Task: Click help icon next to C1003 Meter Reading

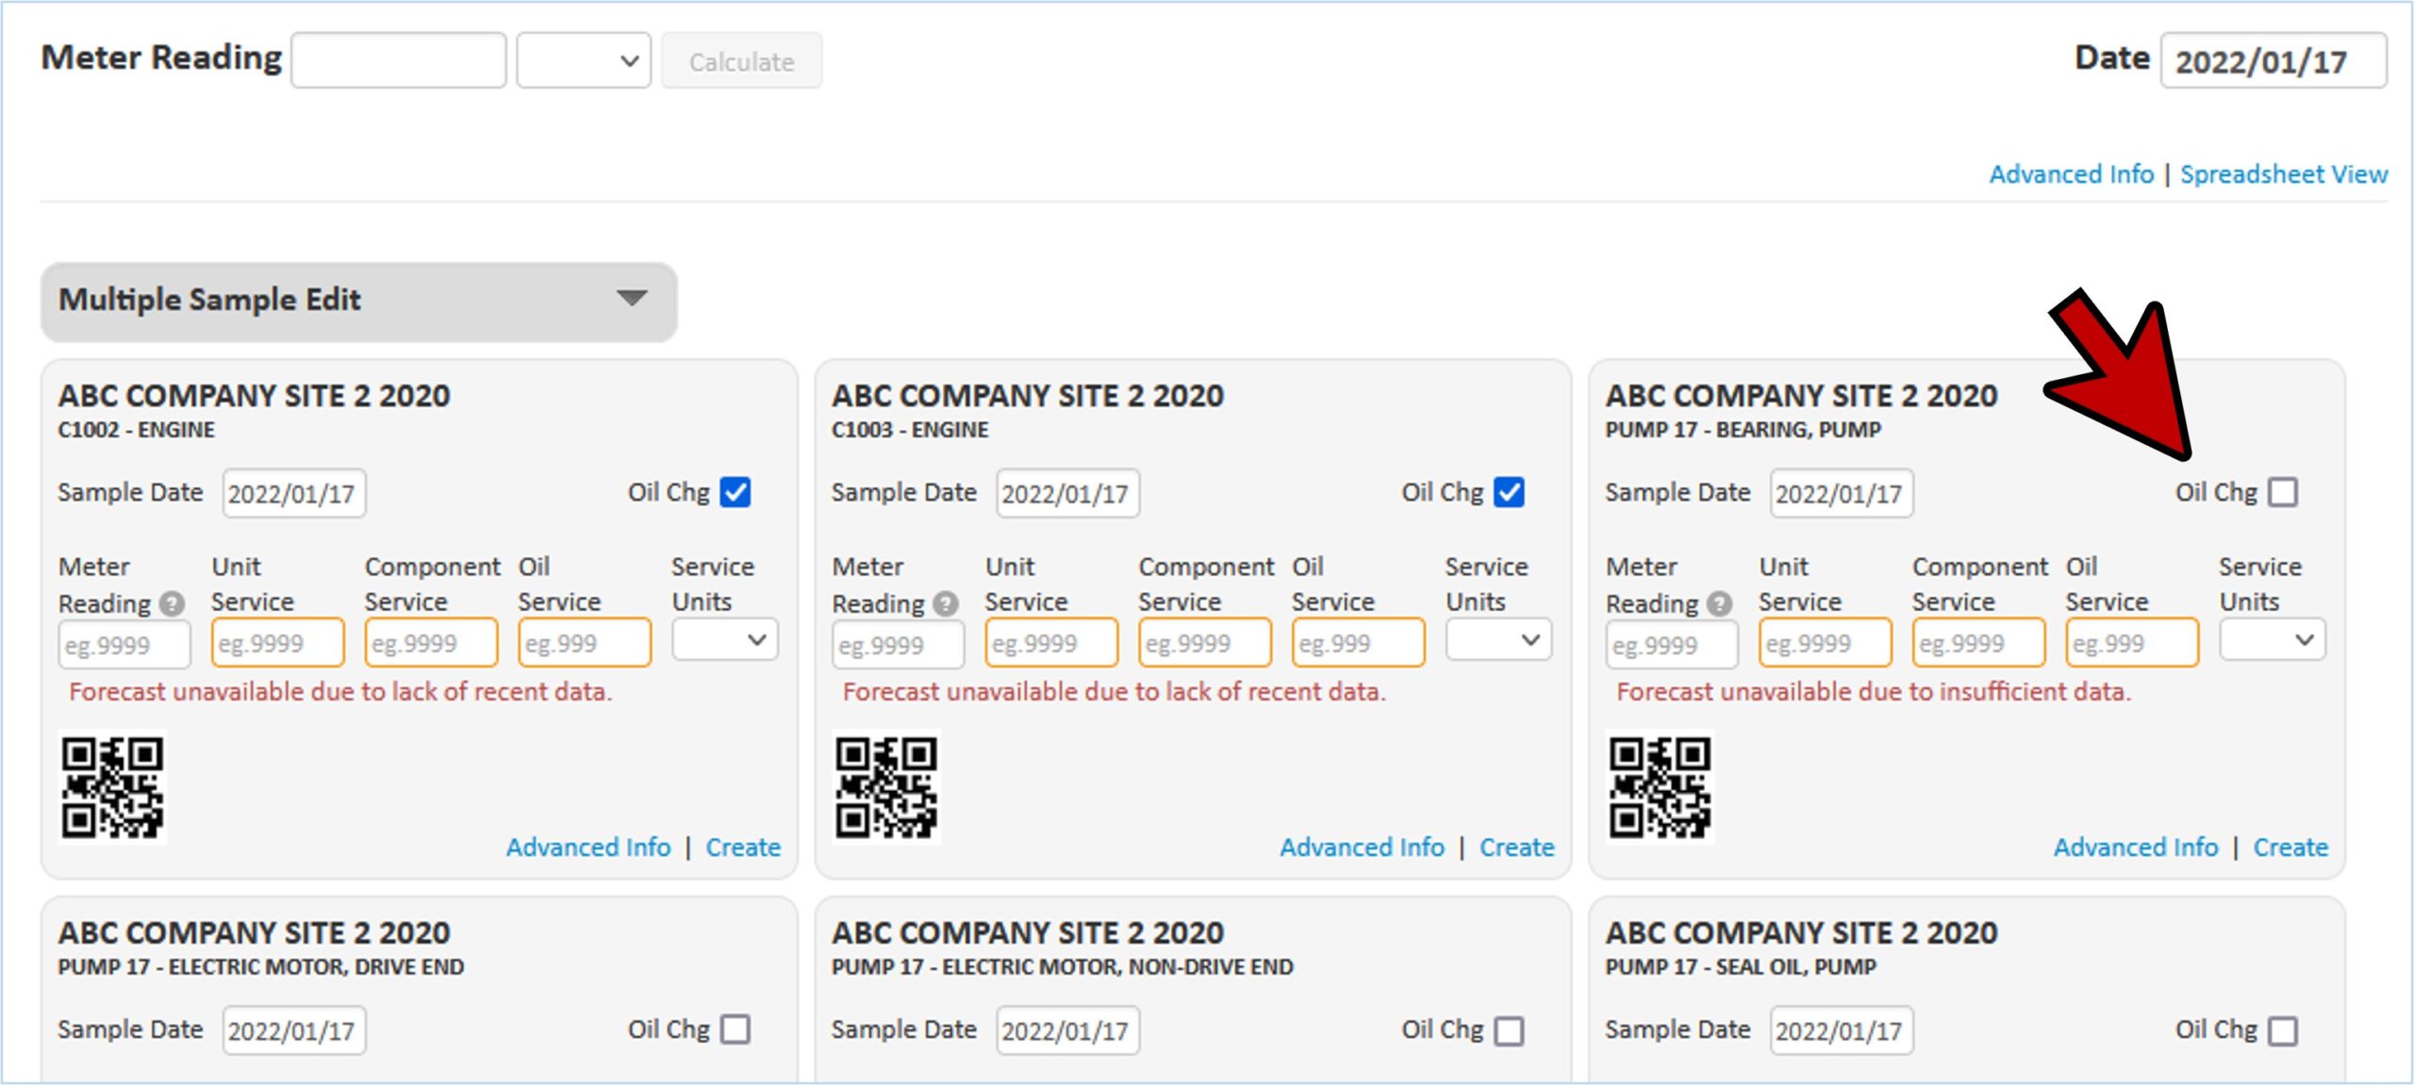Action: 945,603
